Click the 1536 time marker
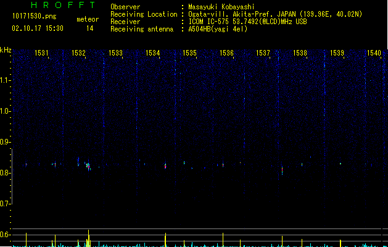 pos(226,53)
